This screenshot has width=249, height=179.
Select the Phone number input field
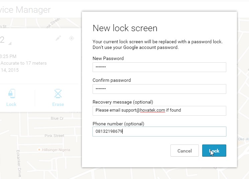tap(159, 131)
